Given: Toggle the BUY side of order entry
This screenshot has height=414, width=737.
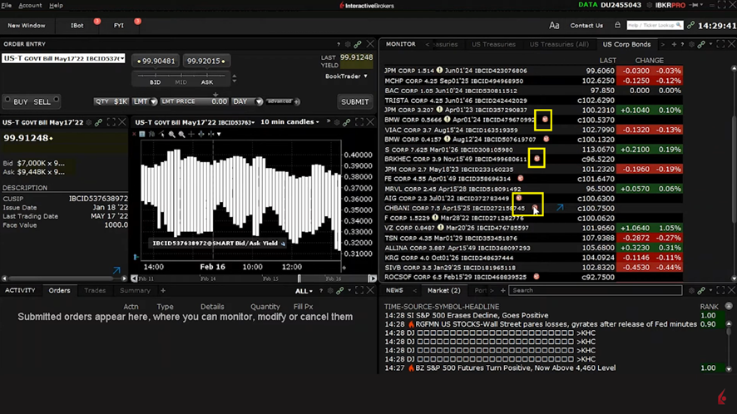Looking at the screenshot, I should [x=21, y=101].
